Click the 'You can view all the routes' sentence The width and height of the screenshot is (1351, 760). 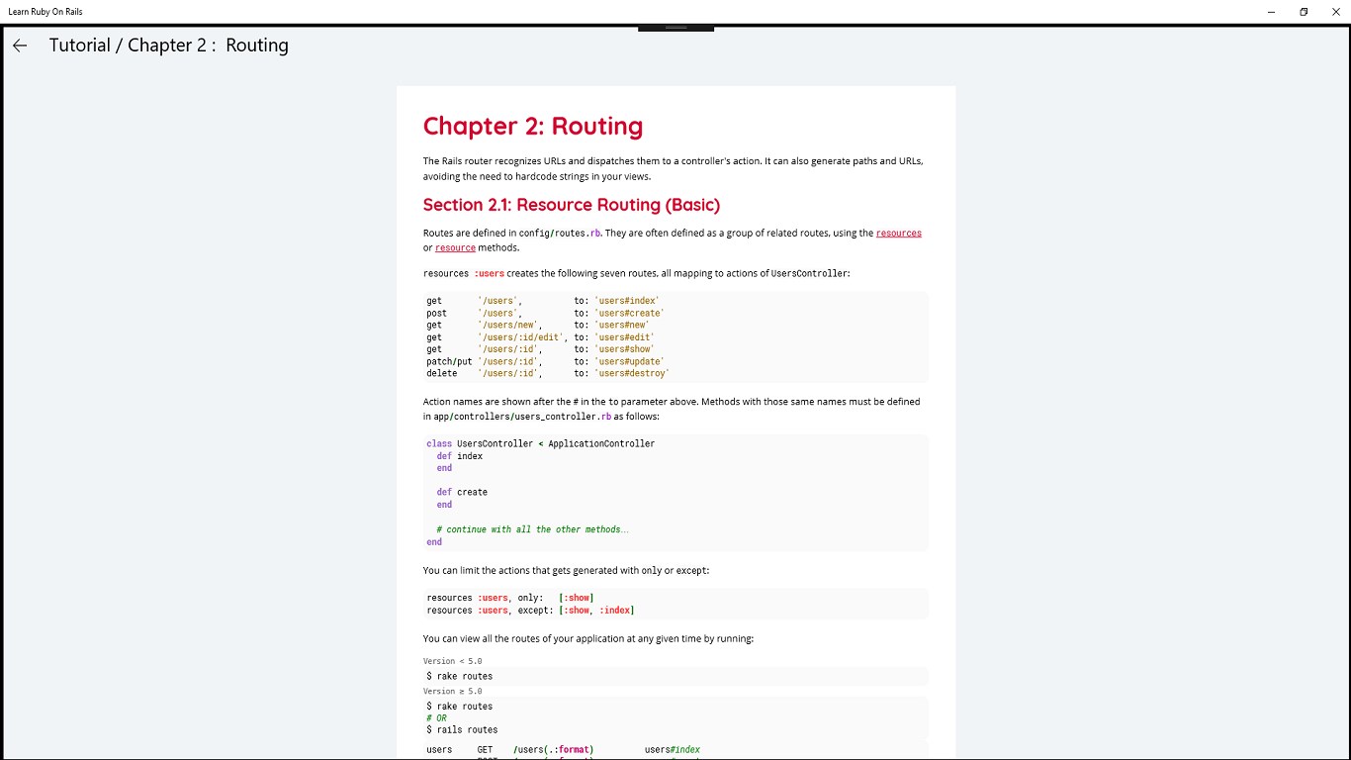coord(588,639)
